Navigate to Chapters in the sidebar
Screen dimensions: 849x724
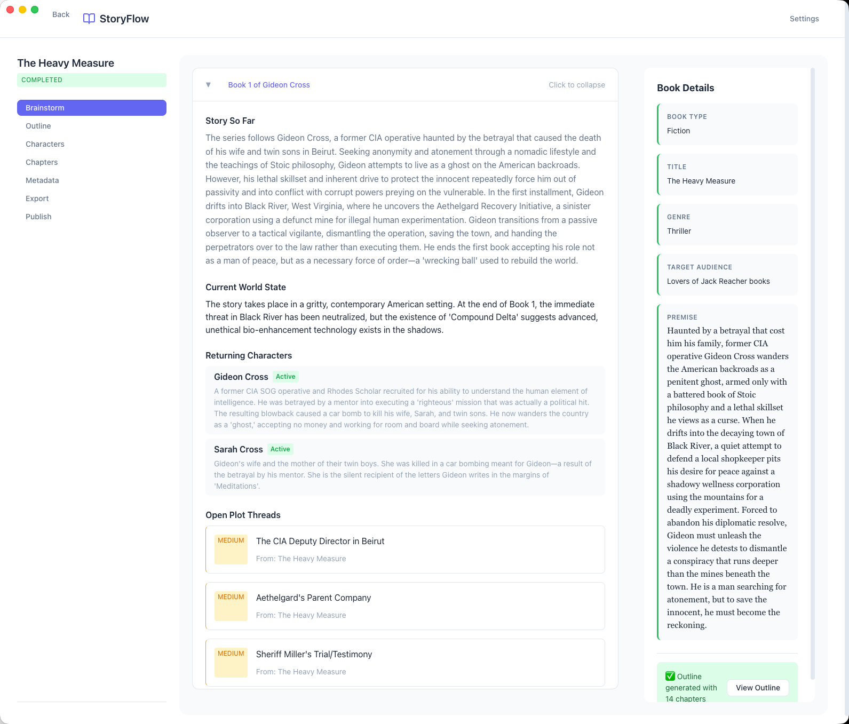[42, 162]
